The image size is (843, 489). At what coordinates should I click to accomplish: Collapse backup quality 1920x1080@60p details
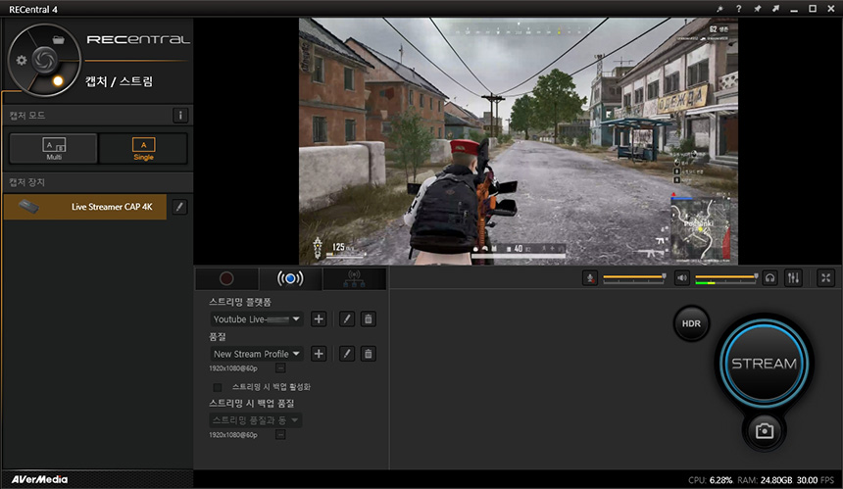point(280,435)
